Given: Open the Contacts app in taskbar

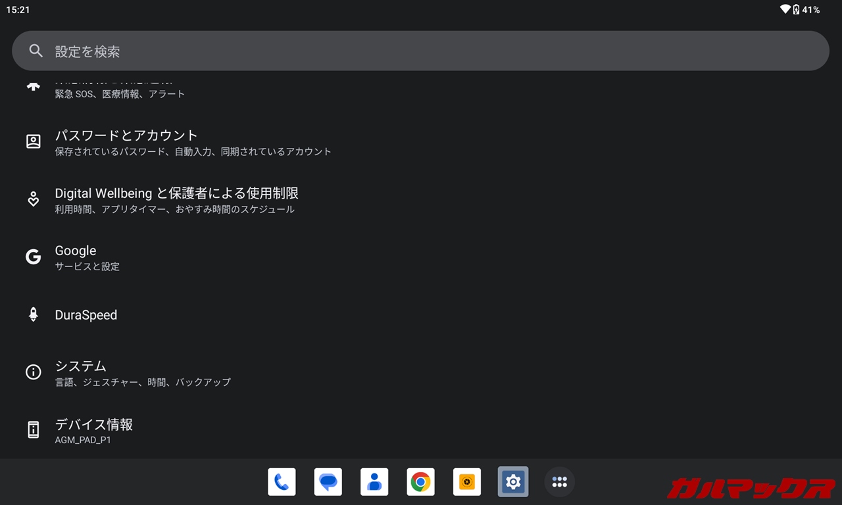Looking at the screenshot, I should pos(374,482).
